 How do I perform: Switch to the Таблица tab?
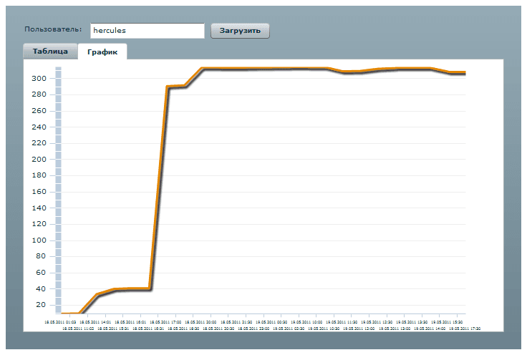click(x=50, y=52)
